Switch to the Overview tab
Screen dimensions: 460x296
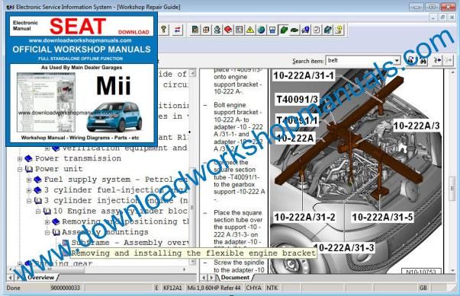coord(40,277)
